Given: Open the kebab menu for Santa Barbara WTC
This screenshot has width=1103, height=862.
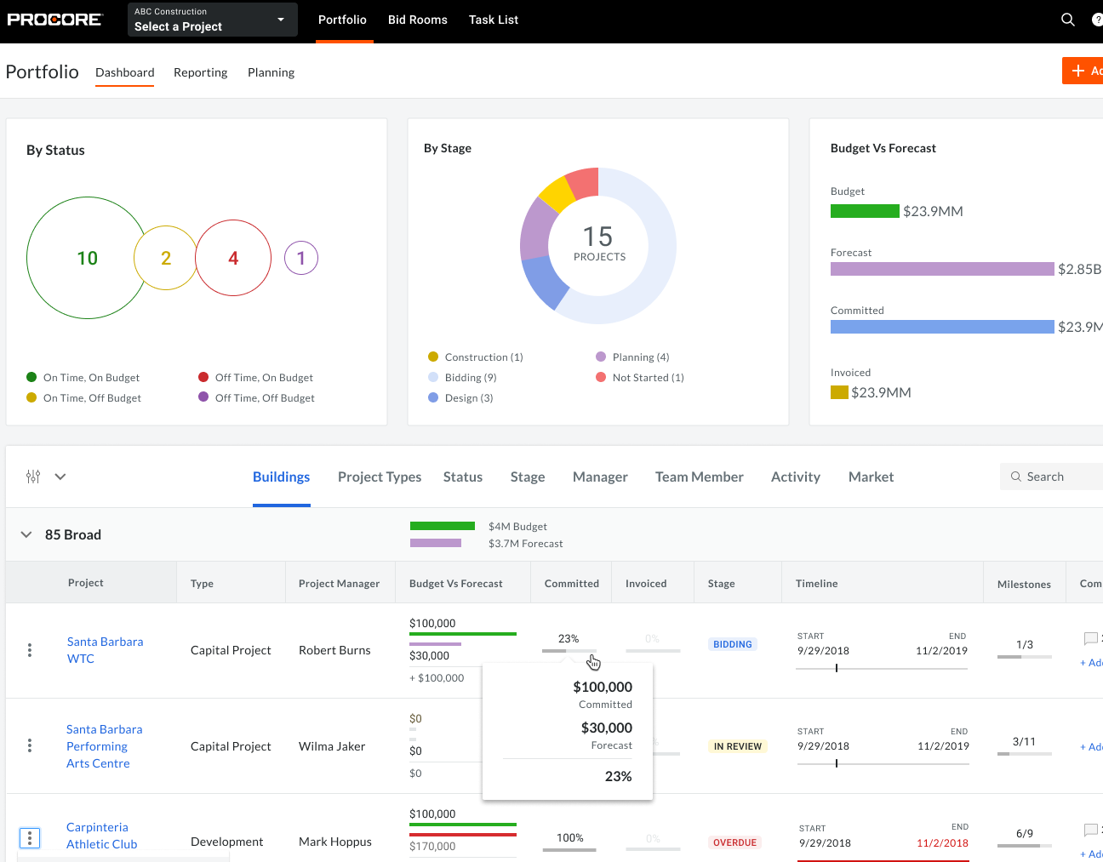Looking at the screenshot, I should click(30, 650).
